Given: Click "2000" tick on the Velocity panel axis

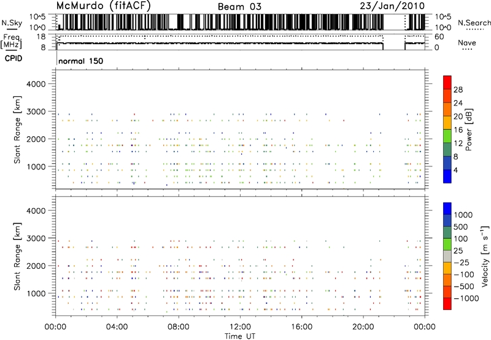Looking at the screenshot, I should pyautogui.click(x=36, y=266).
